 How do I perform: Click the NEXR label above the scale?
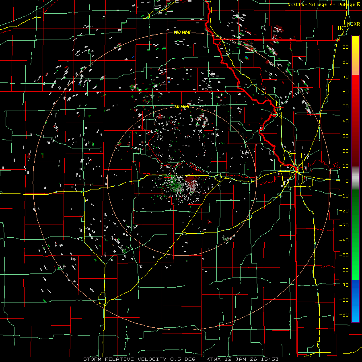(354, 24)
